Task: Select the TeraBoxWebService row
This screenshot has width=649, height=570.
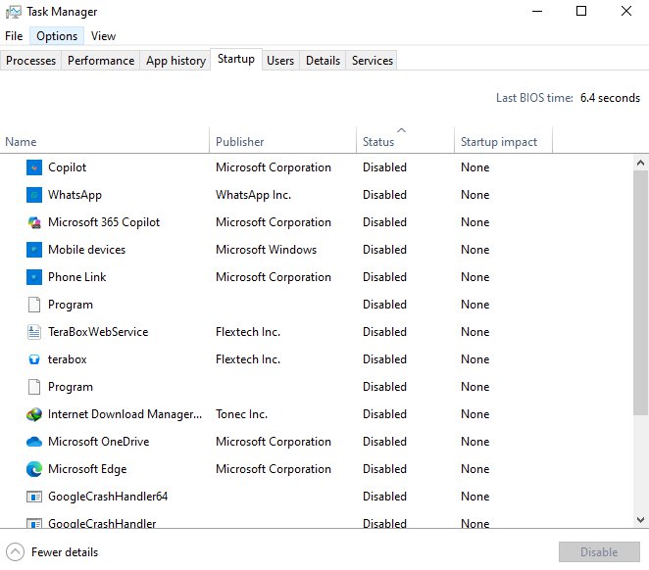Action: [98, 332]
